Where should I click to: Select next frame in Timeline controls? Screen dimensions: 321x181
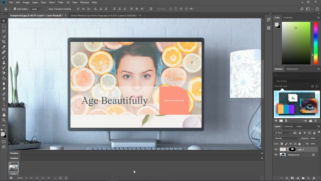click(49, 178)
